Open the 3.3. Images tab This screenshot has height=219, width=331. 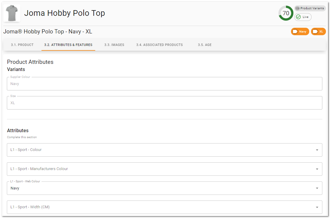(114, 45)
